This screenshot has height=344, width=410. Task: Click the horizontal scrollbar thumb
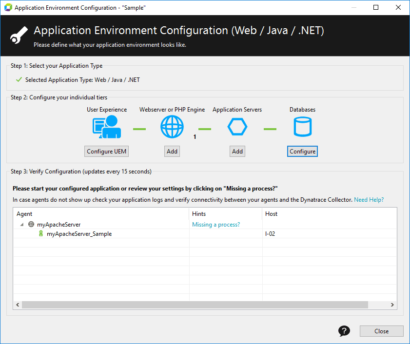(195, 305)
